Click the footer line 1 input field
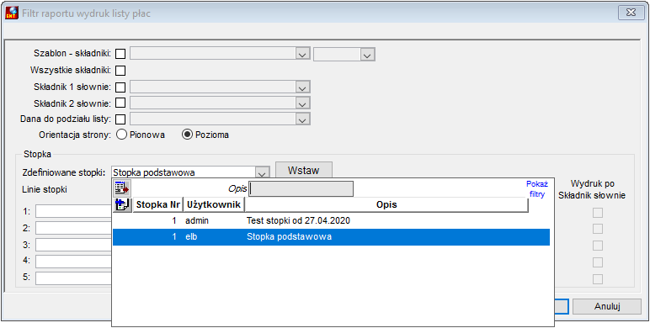The width and height of the screenshot is (650, 328). pos(73,211)
